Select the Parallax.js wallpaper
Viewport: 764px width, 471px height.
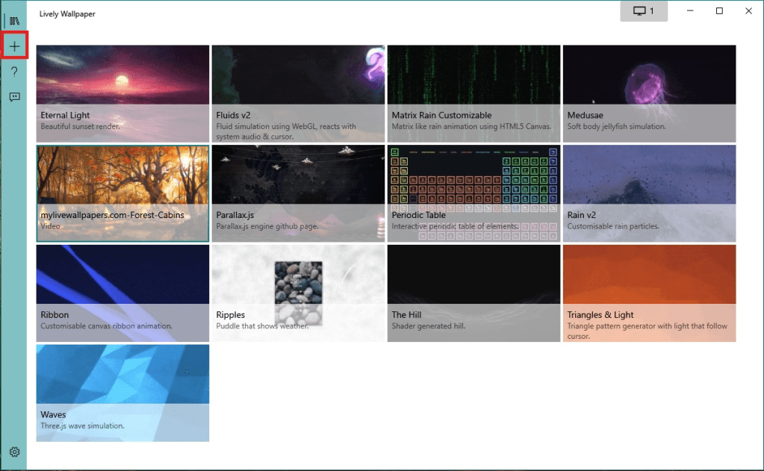click(x=297, y=191)
